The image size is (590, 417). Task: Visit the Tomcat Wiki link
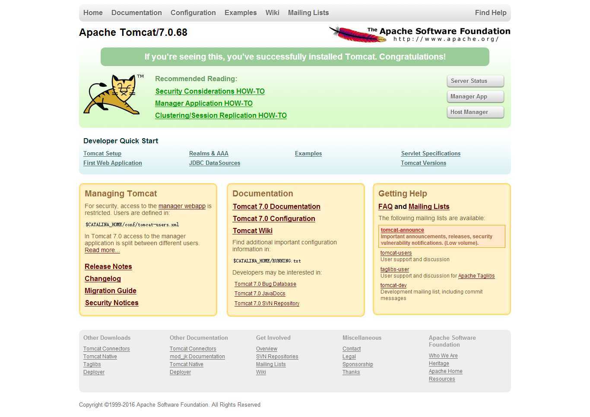[253, 231]
